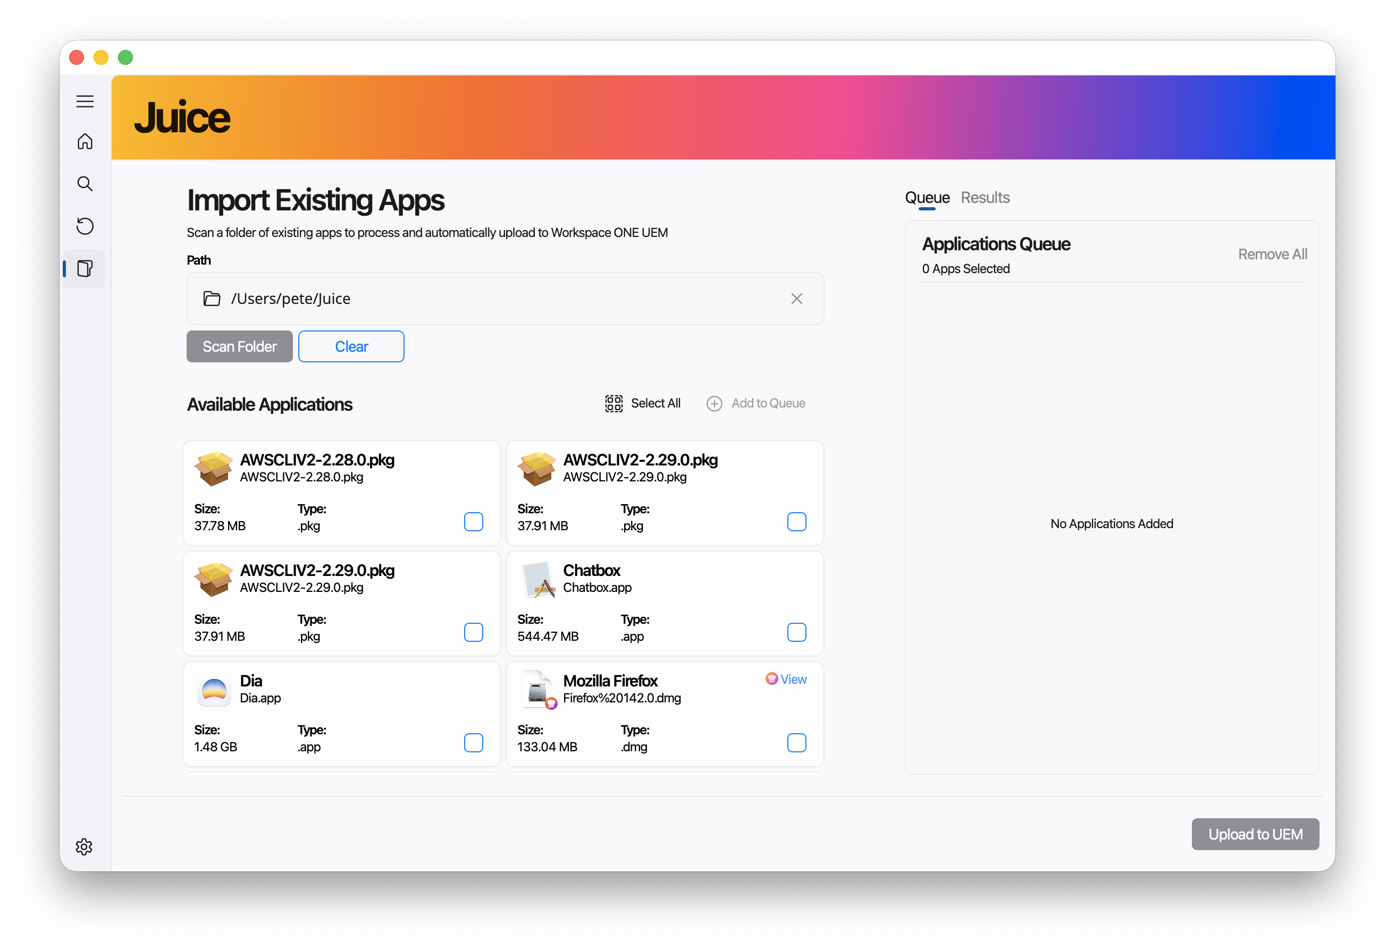Click Select All grid icon
Image resolution: width=1395 pixels, height=950 pixels.
614,403
